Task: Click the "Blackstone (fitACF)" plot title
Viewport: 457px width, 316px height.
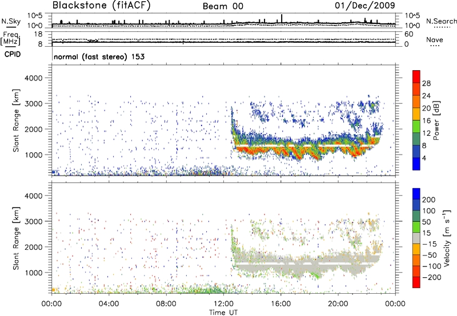Action: pos(102,6)
